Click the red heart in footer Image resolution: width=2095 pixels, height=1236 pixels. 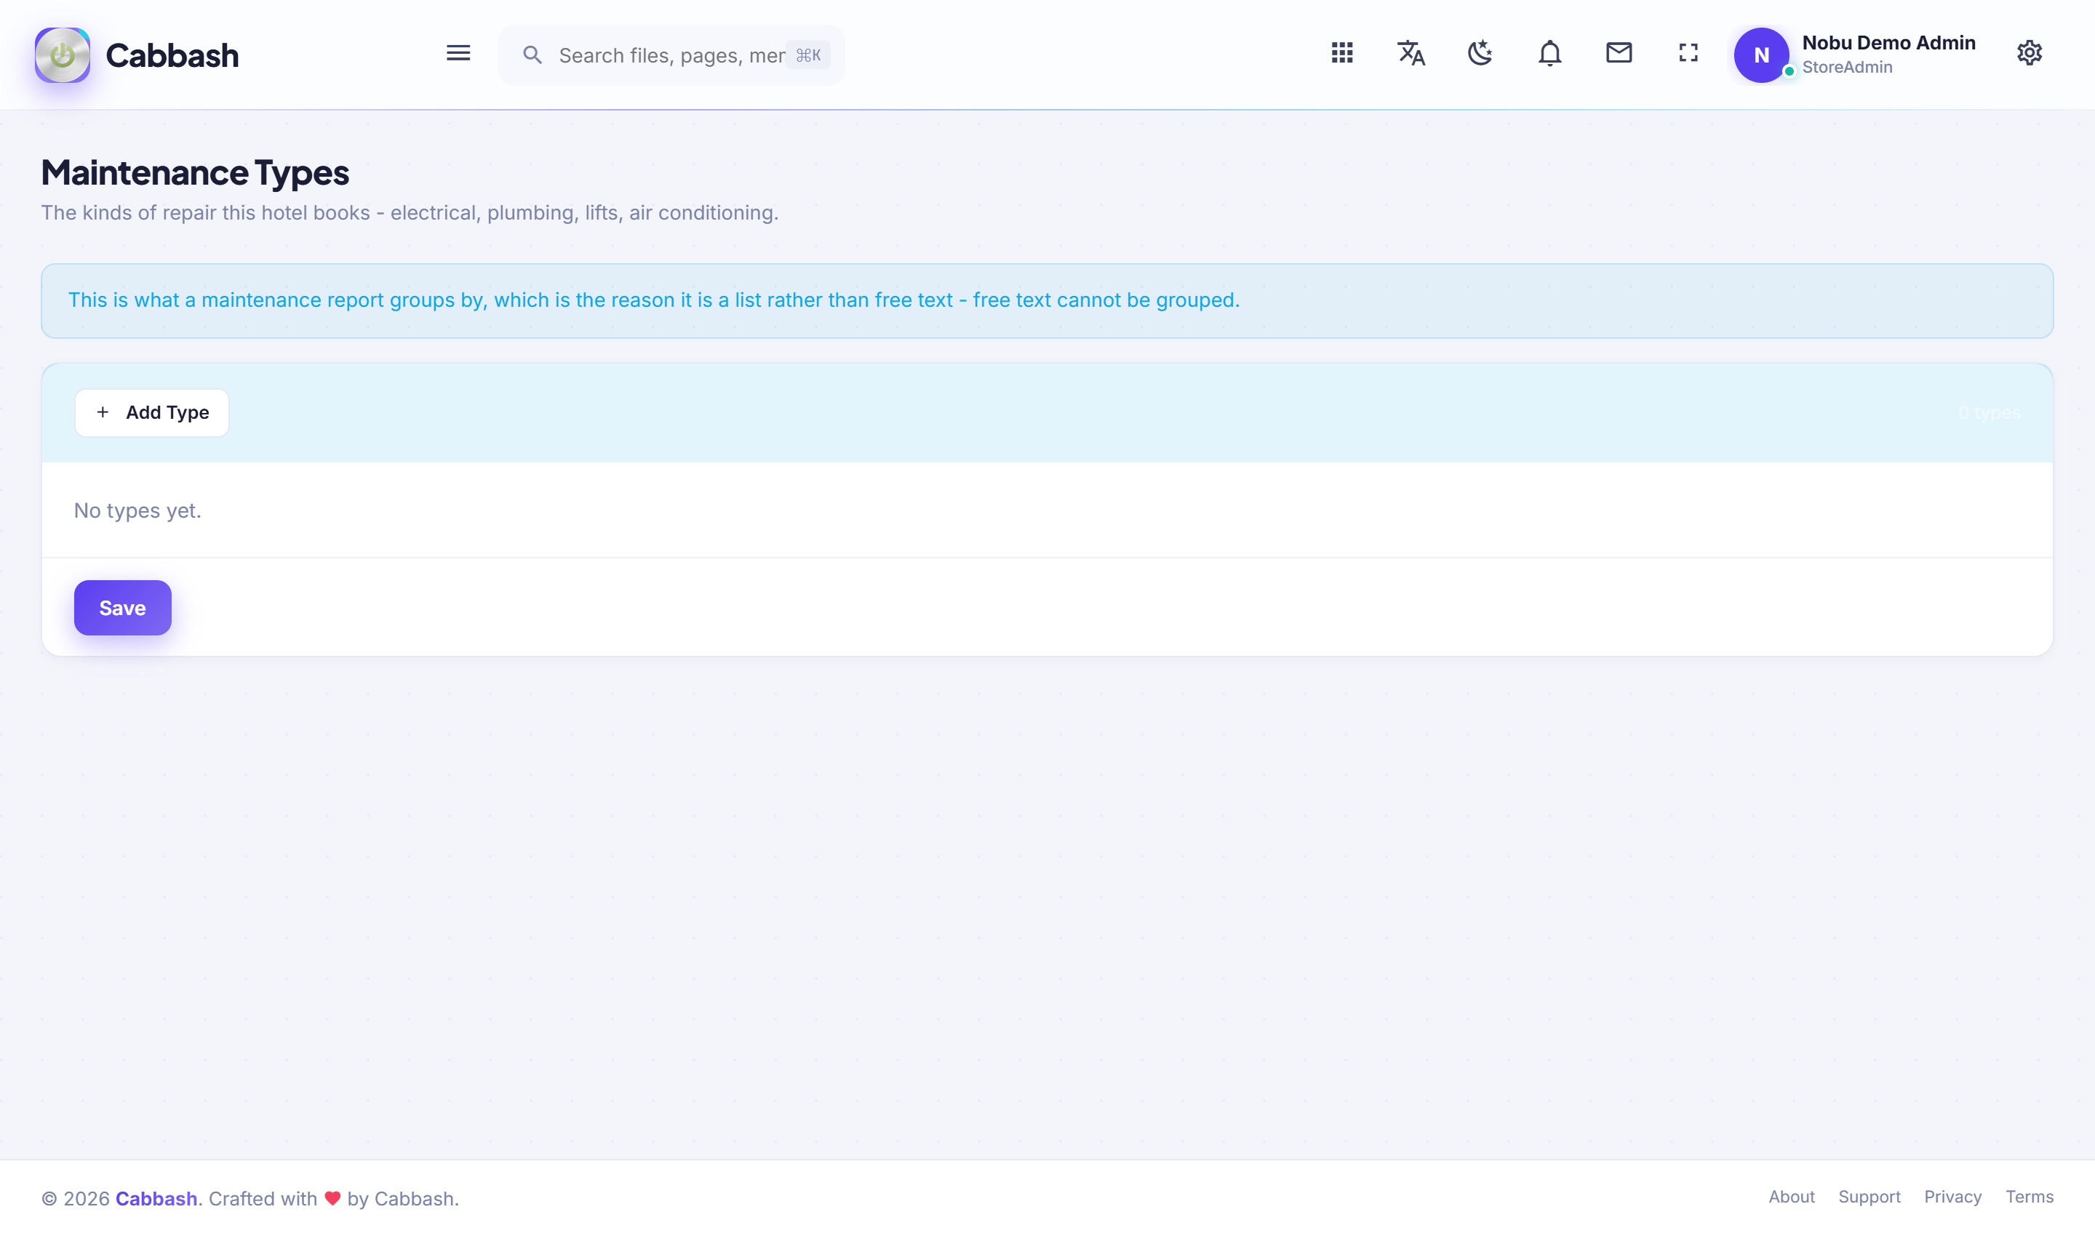pos(332,1198)
